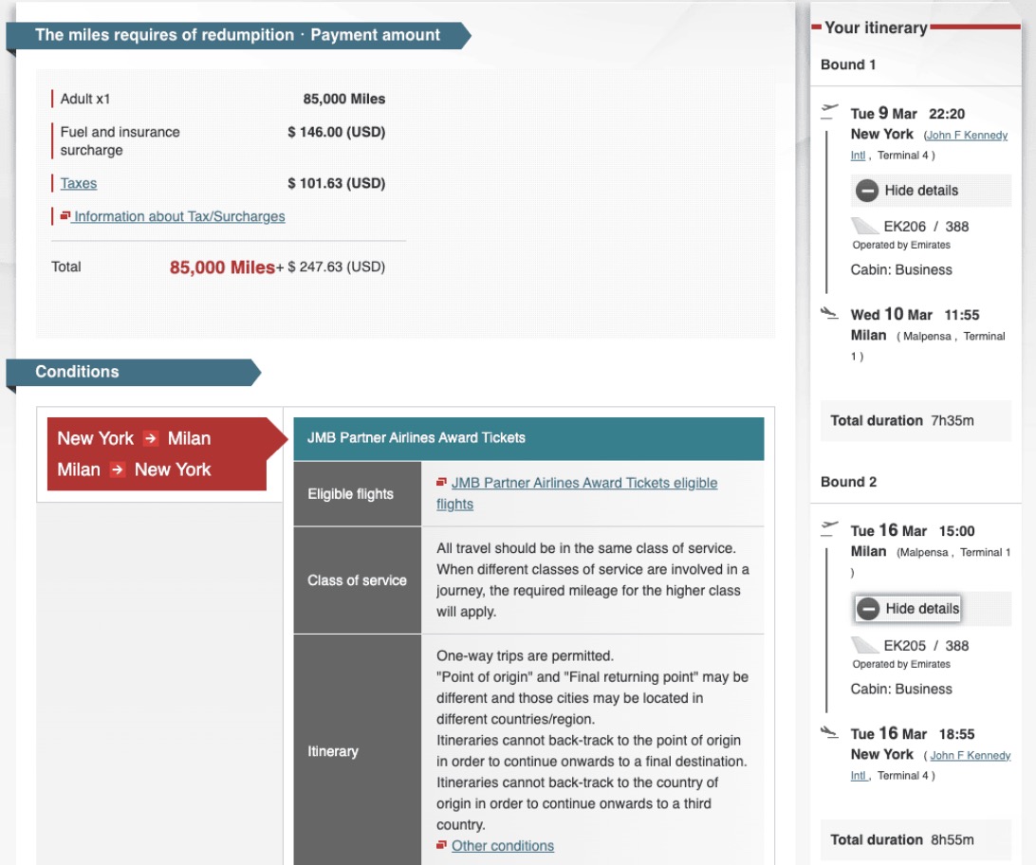This screenshot has width=1036, height=865.
Task: Click the Bound 1 arrival plane icon
Action: pos(829,312)
